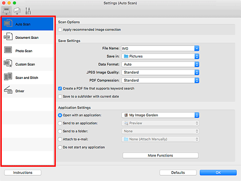Select Scan and Stitch label in list
241x181 pixels.
click(x=27, y=78)
